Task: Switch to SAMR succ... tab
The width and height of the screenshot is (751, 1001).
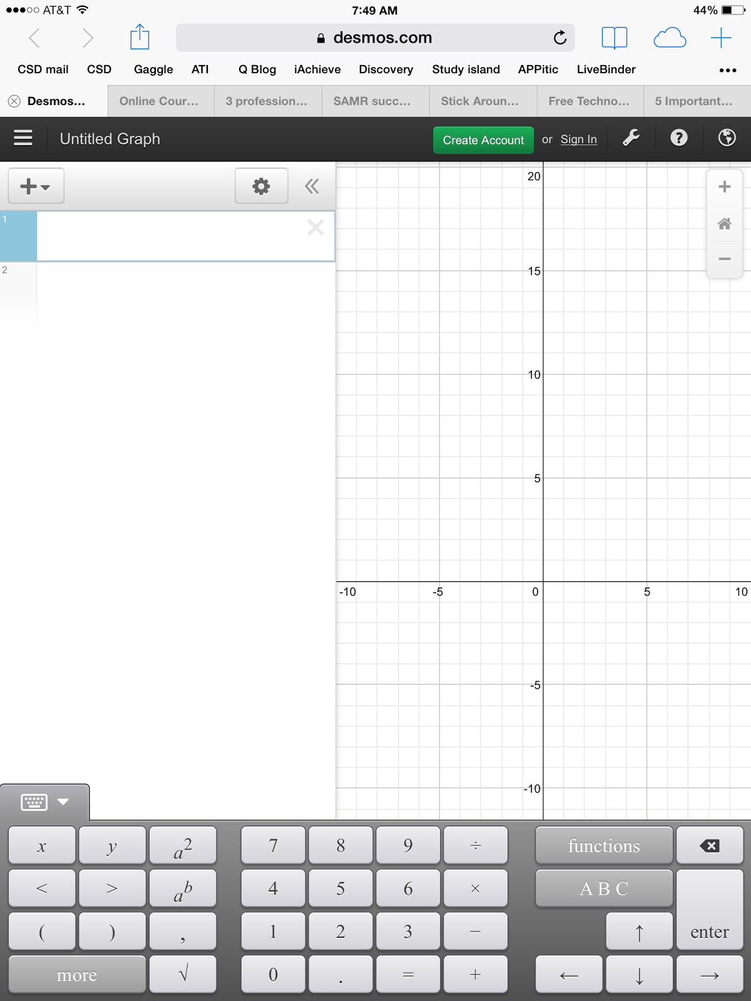Action: [375, 101]
